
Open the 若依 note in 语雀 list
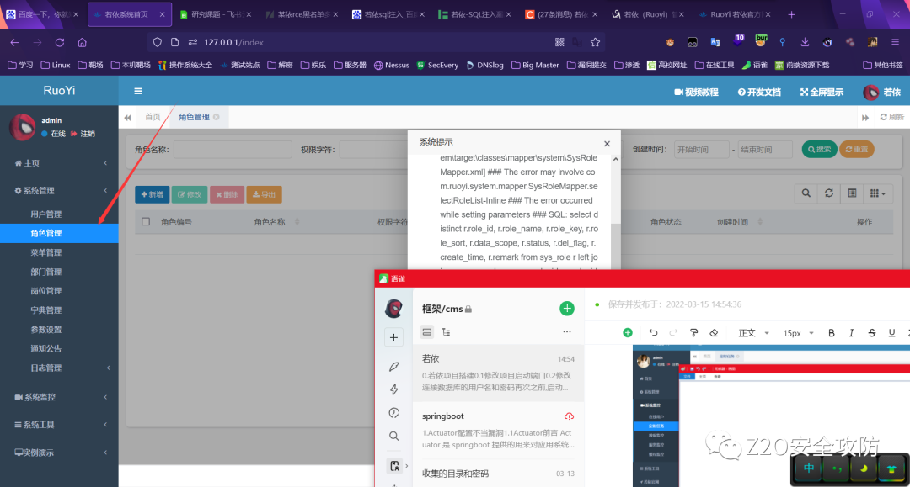coord(498,373)
